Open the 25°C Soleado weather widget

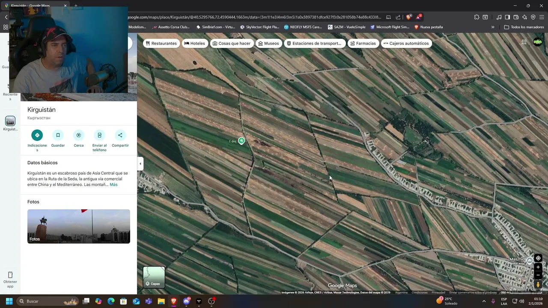point(447,301)
